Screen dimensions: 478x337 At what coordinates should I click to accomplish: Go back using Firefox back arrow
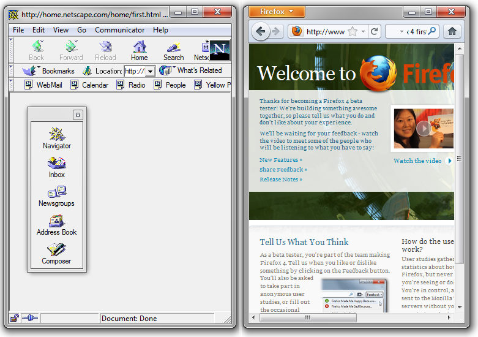261,31
